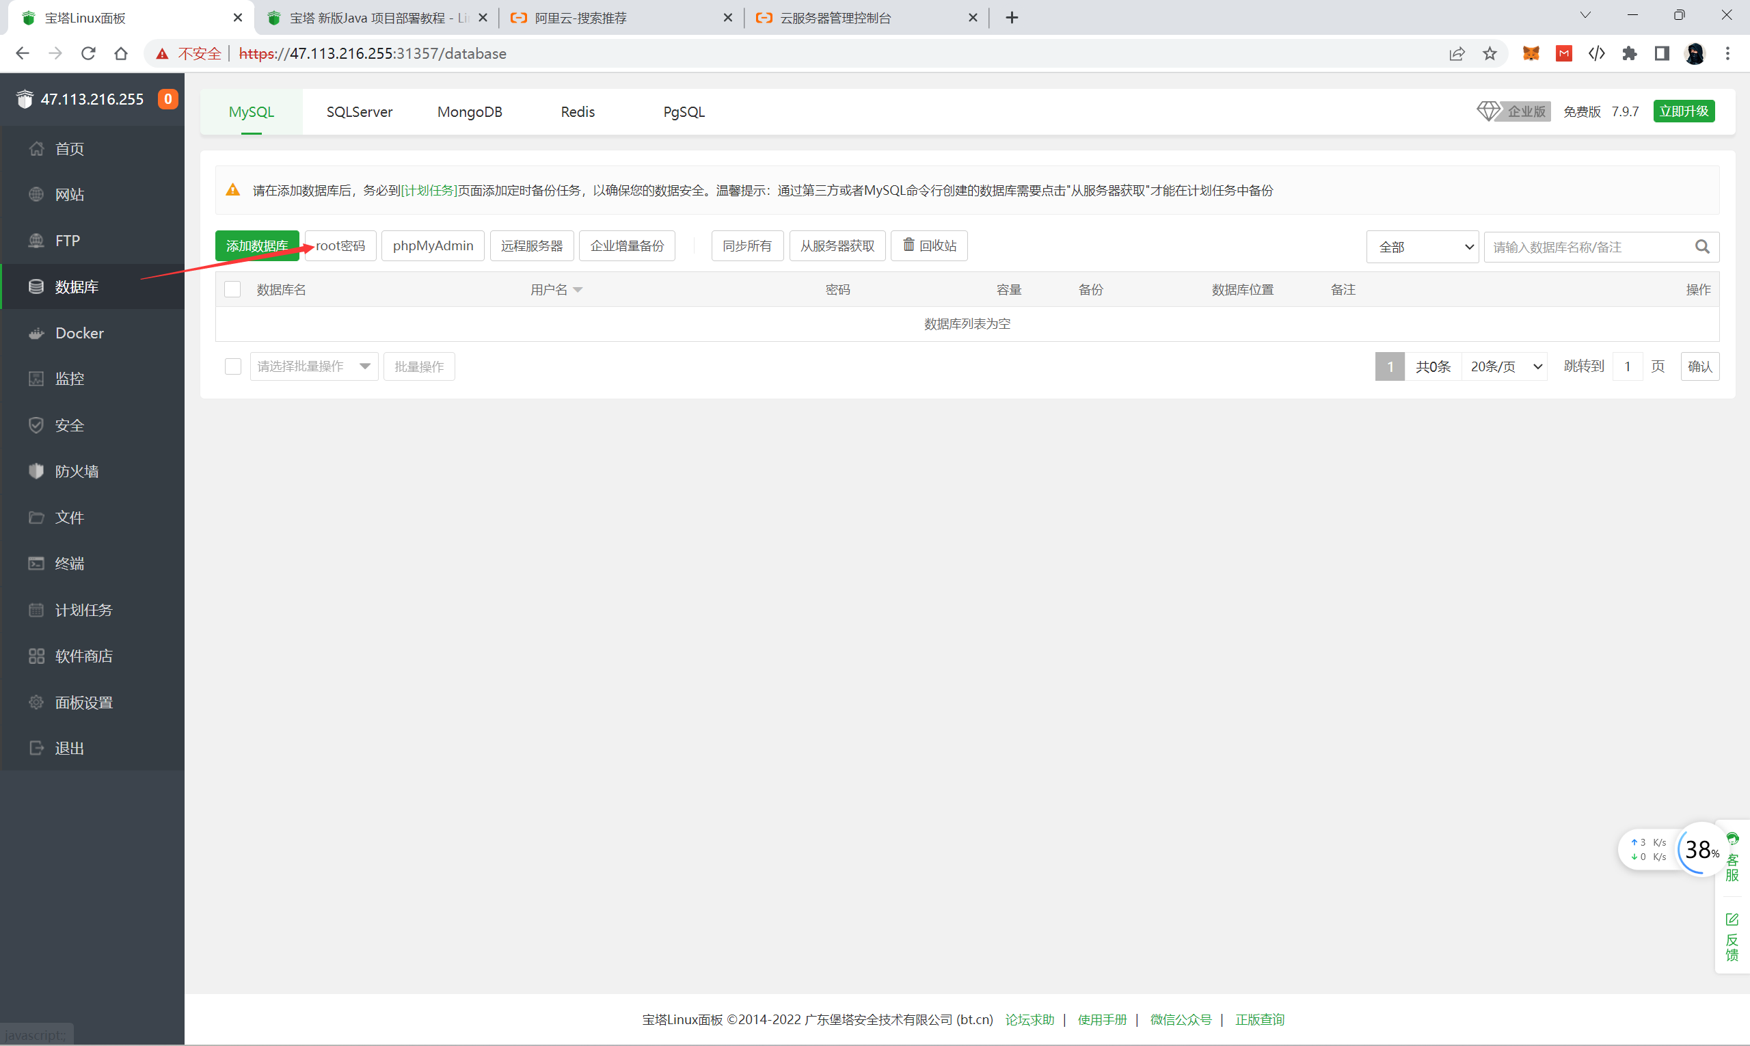This screenshot has height=1046, width=1750.
Task: Switch to the MongoDB tab
Action: coord(470,112)
